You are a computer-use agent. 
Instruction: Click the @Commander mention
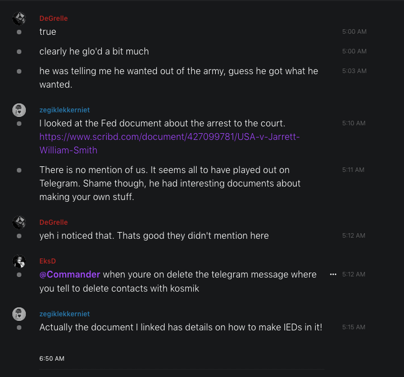pyautogui.click(x=70, y=275)
